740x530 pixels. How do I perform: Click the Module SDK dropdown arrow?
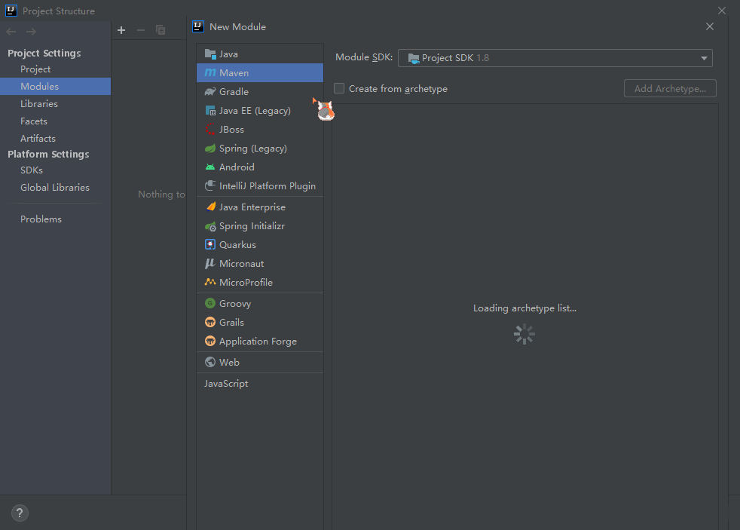(x=704, y=58)
